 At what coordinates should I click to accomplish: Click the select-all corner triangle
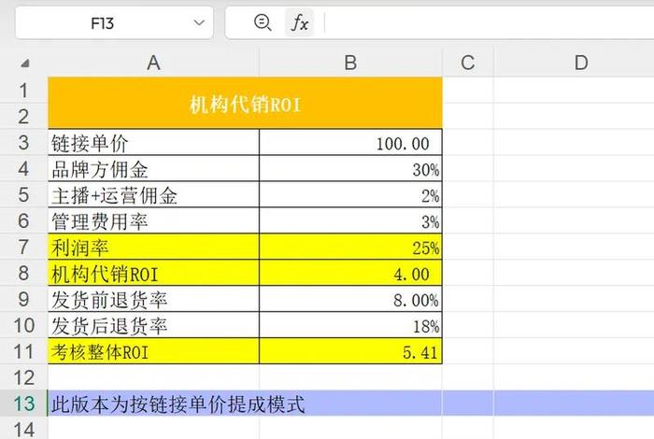point(24,63)
